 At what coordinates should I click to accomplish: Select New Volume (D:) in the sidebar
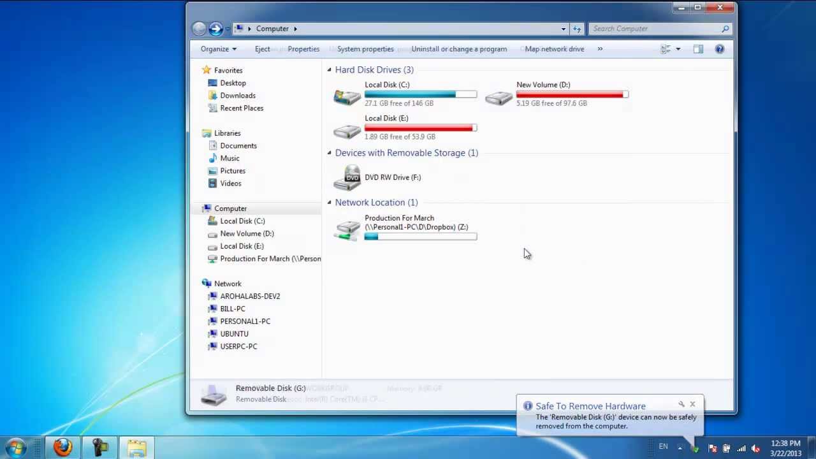pyautogui.click(x=247, y=234)
